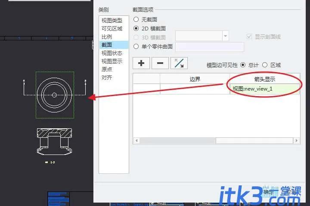310x206 pixels.
Task: Click the 确定 button
Action: 268,192
